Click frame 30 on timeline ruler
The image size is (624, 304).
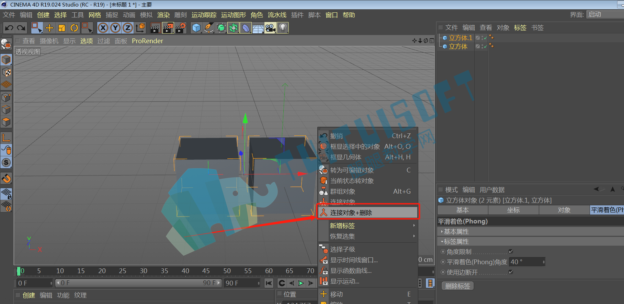pyautogui.click(x=143, y=271)
